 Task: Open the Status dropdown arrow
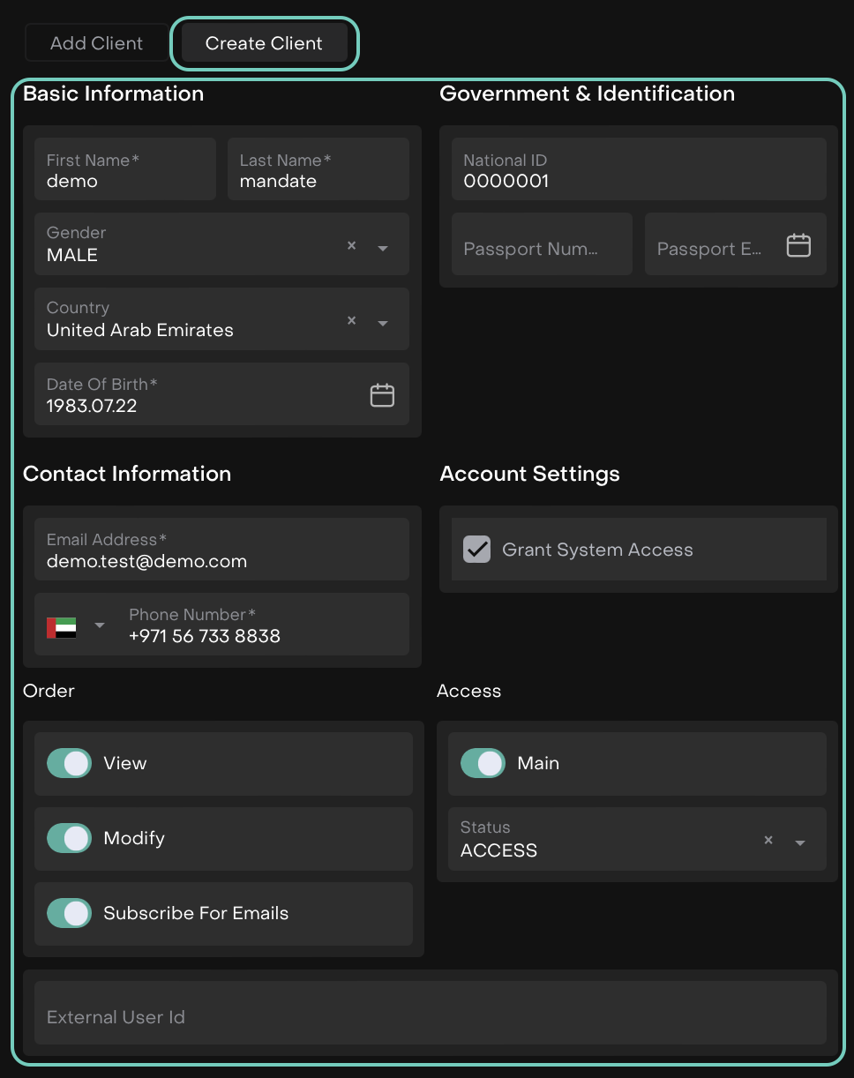[x=800, y=843]
